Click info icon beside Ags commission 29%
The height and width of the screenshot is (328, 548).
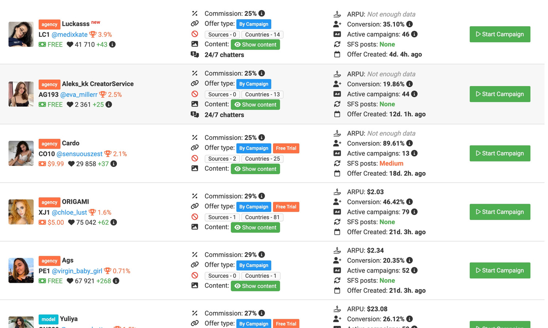pos(262,254)
